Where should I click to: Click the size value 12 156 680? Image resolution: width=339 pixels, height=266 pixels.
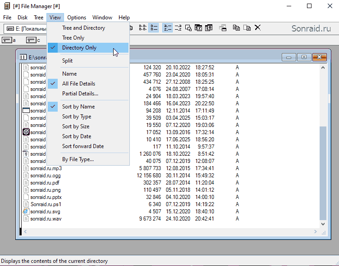point(149,176)
